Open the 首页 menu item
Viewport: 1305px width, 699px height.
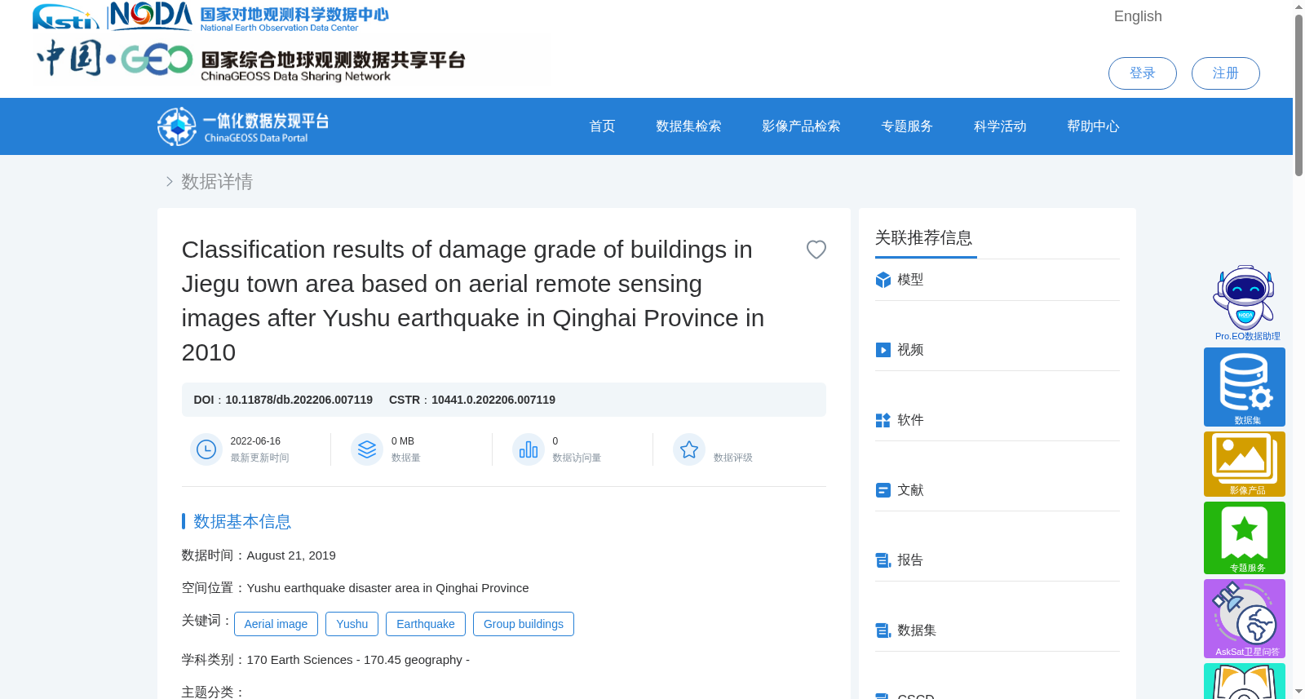point(602,126)
